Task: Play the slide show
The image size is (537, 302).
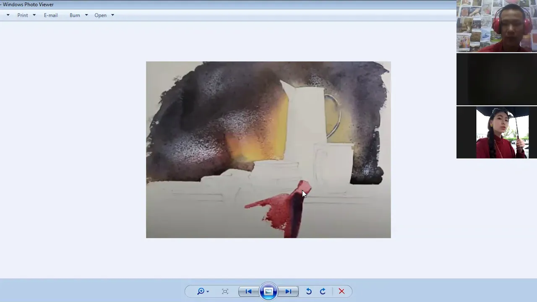Action: click(268, 292)
